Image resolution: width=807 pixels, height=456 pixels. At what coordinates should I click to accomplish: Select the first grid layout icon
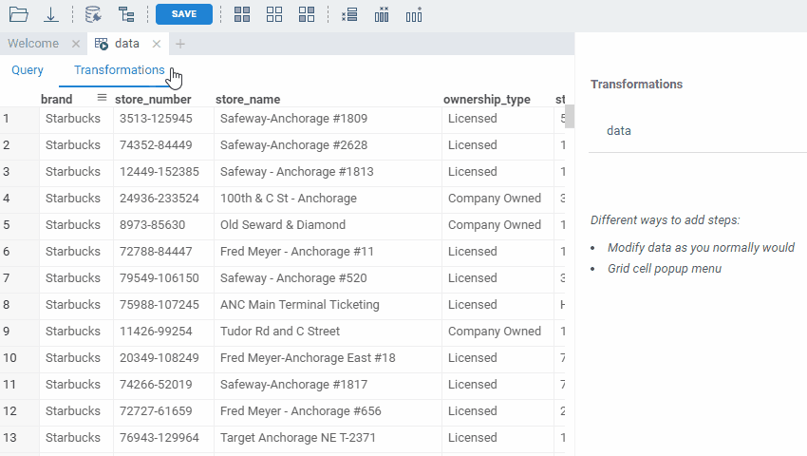[242, 14]
